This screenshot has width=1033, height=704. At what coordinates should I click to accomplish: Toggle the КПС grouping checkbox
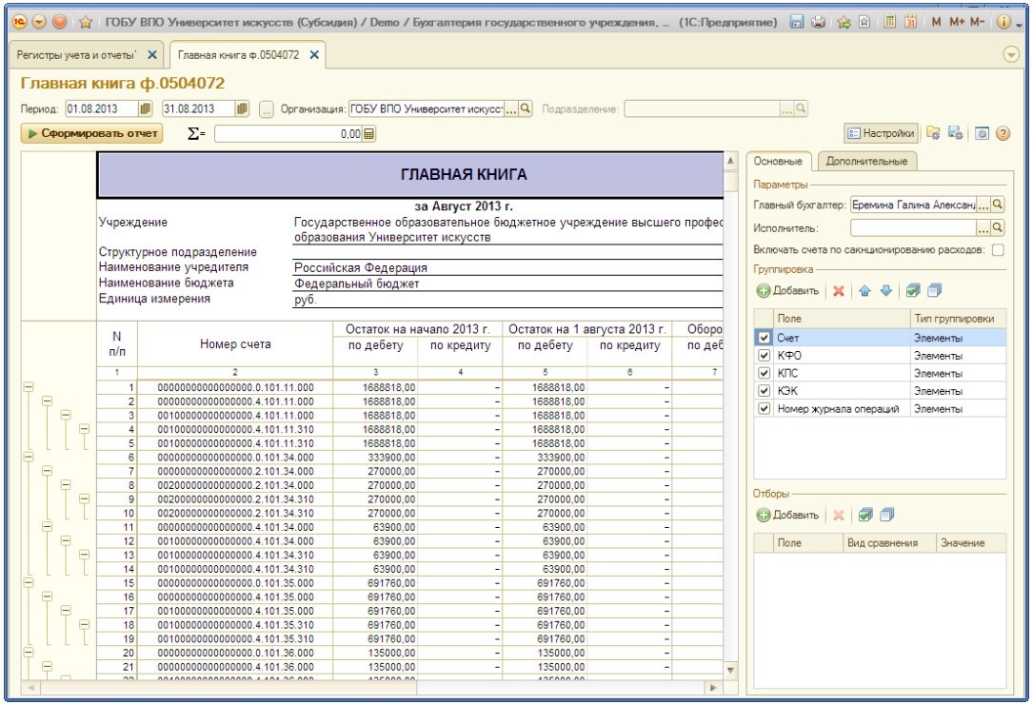pos(764,373)
